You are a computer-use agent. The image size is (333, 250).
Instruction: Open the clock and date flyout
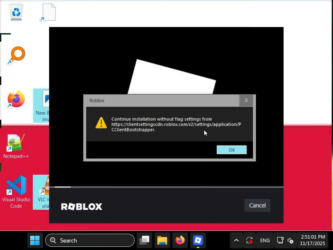click(x=313, y=240)
